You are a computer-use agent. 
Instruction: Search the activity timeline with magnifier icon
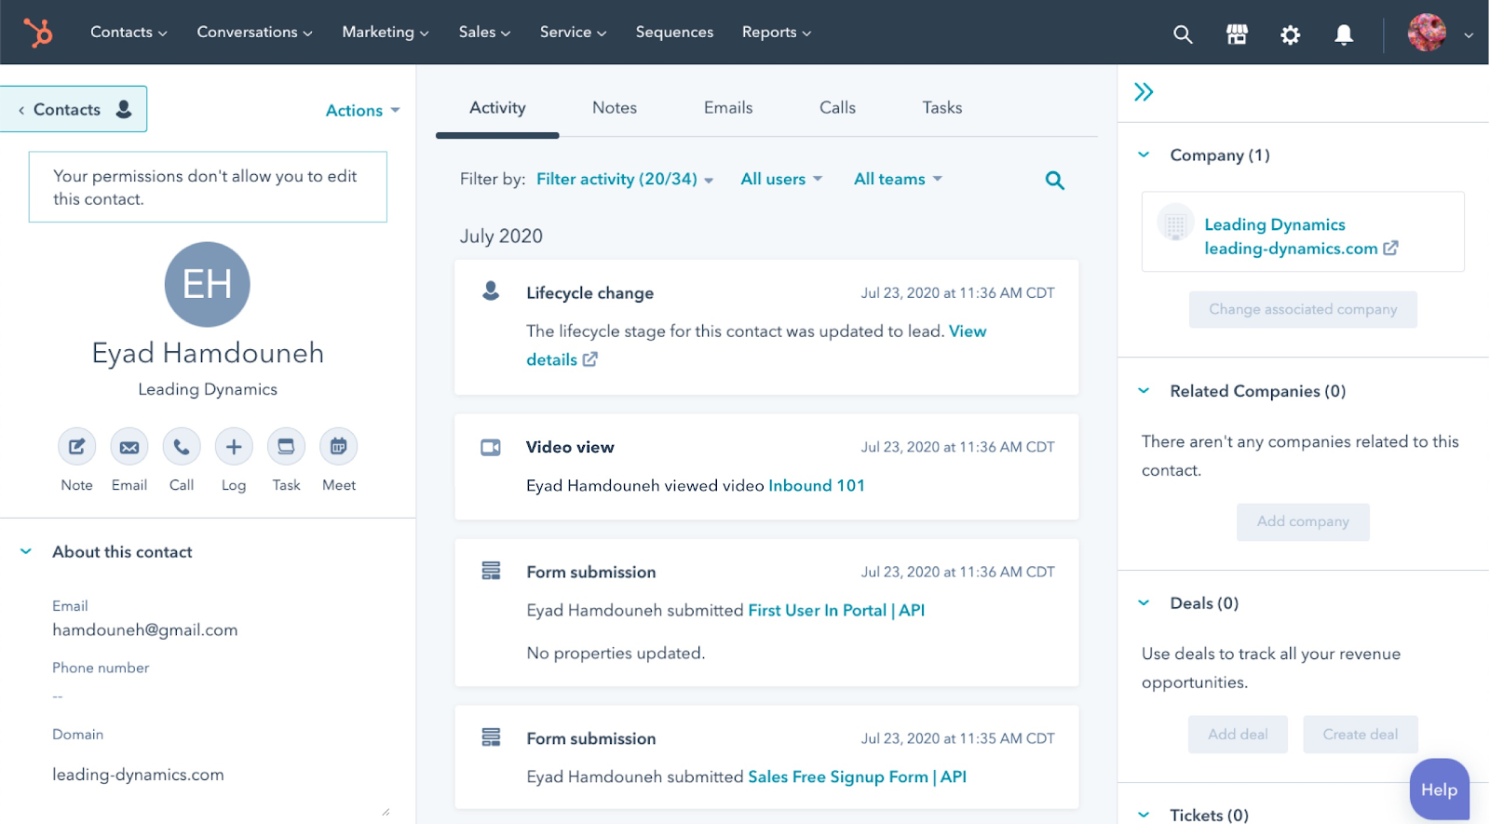[1054, 181]
